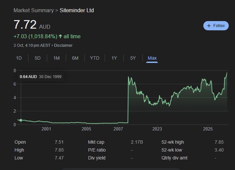Image resolution: width=235 pixels, height=170 pixels.
Task: Click the chart near the 2007 axis label
Action: click(118, 122)
